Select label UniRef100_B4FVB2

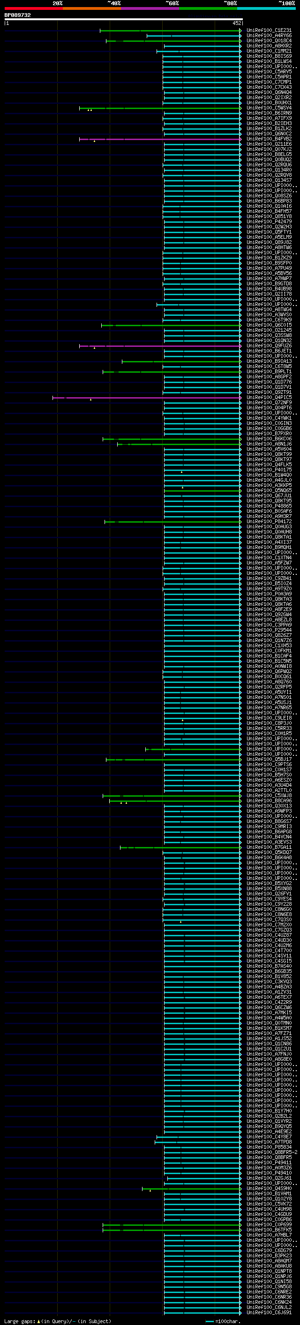(x=269, y=139)
